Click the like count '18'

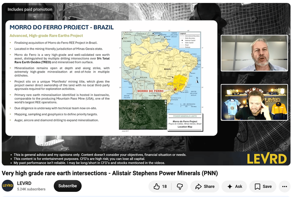164,186
